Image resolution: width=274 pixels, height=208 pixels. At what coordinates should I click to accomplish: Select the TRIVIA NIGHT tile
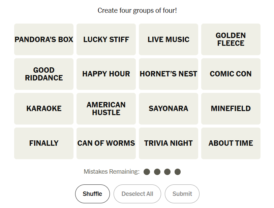(x=169, y=143)
